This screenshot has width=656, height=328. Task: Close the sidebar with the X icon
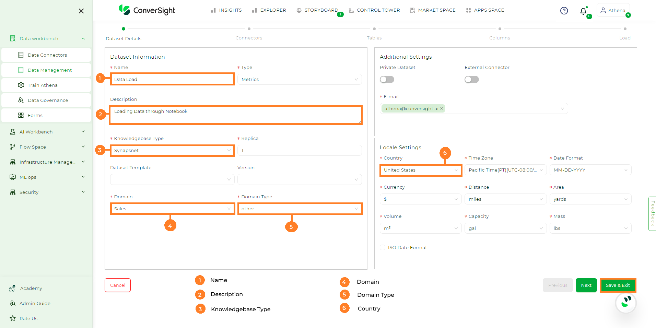click(x=81, y=11)
